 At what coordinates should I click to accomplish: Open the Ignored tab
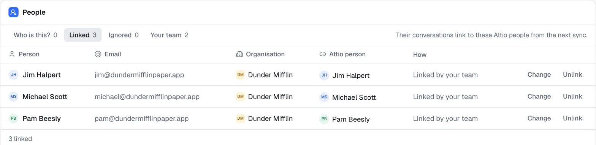coord(124,35)
